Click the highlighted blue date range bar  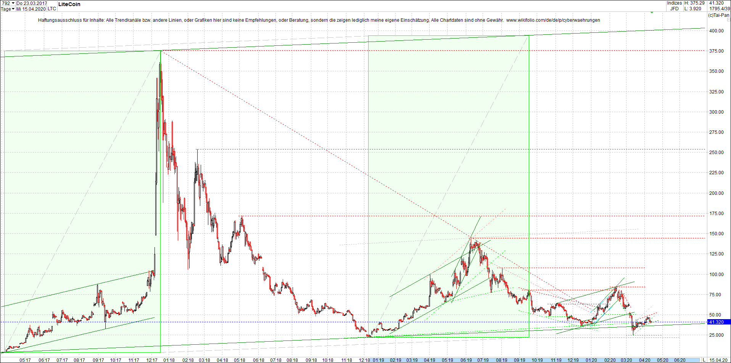(534, 360)
